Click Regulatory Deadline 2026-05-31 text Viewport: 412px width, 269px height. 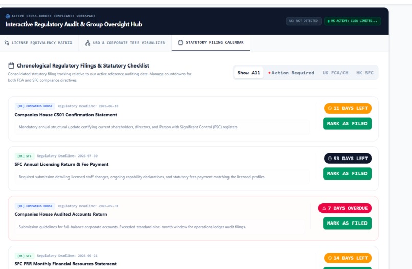click(x=88, y=206)
